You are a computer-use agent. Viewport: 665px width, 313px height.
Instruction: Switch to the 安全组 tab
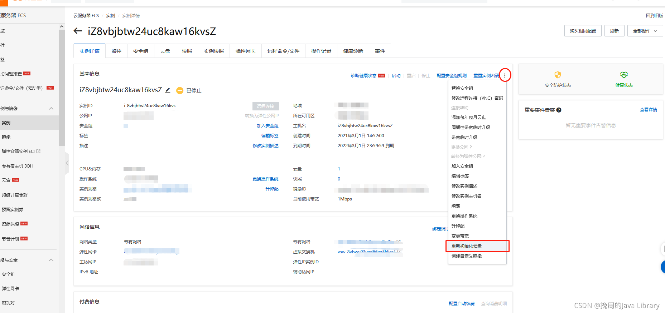[141, 51]
